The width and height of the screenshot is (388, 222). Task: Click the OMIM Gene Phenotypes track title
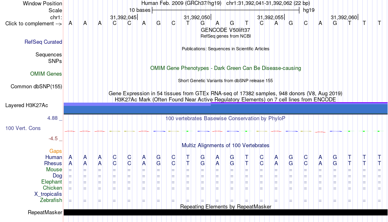point(225,68)
